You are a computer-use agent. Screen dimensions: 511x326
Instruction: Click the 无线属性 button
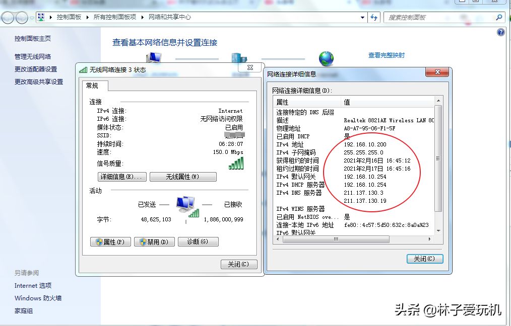tap(183, 177)
